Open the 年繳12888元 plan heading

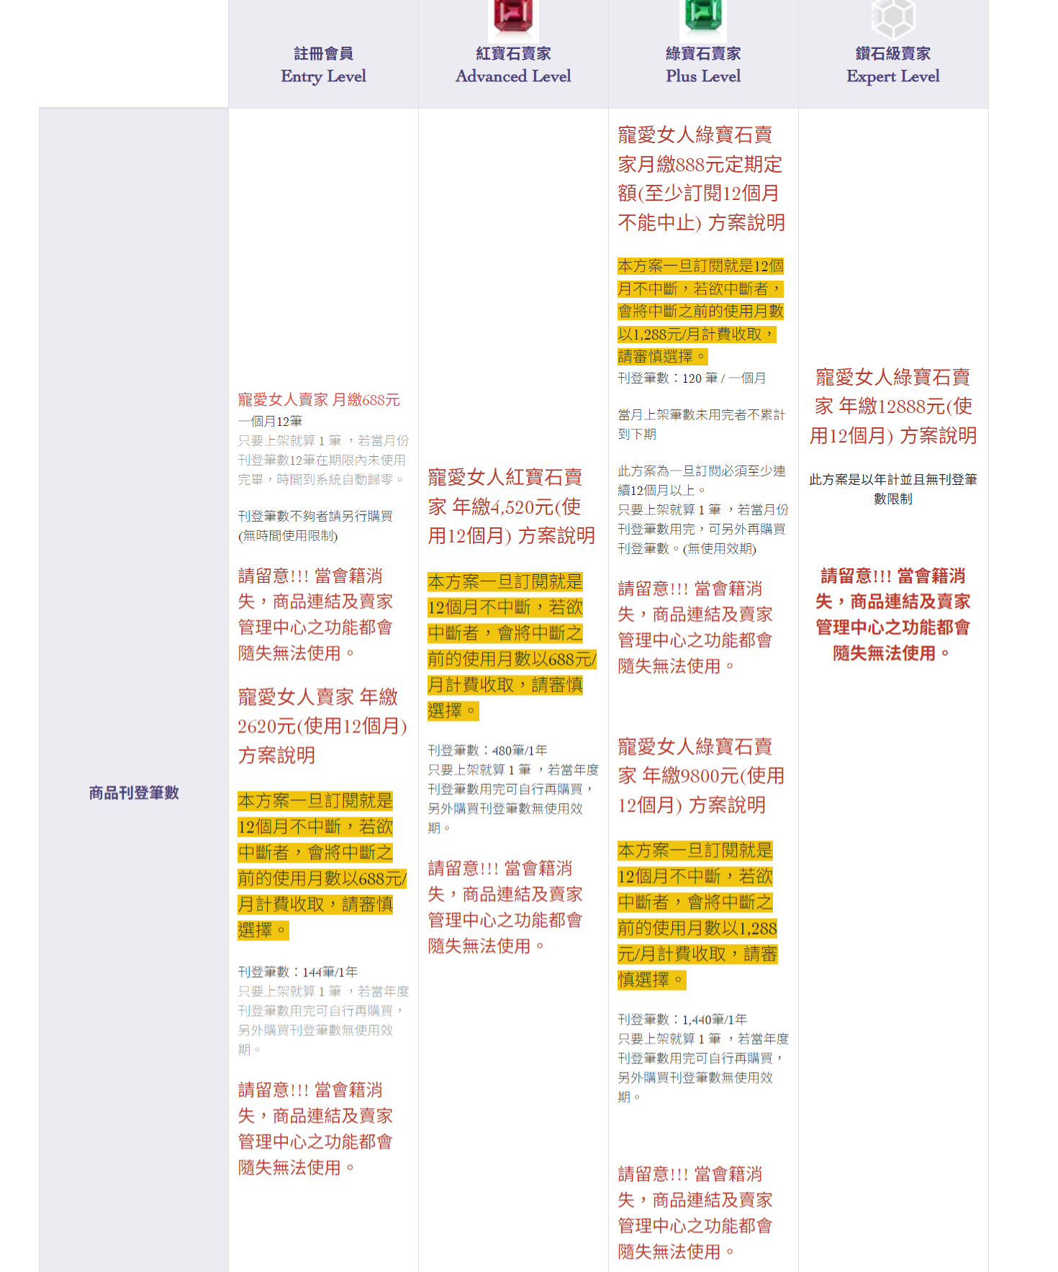892,406
